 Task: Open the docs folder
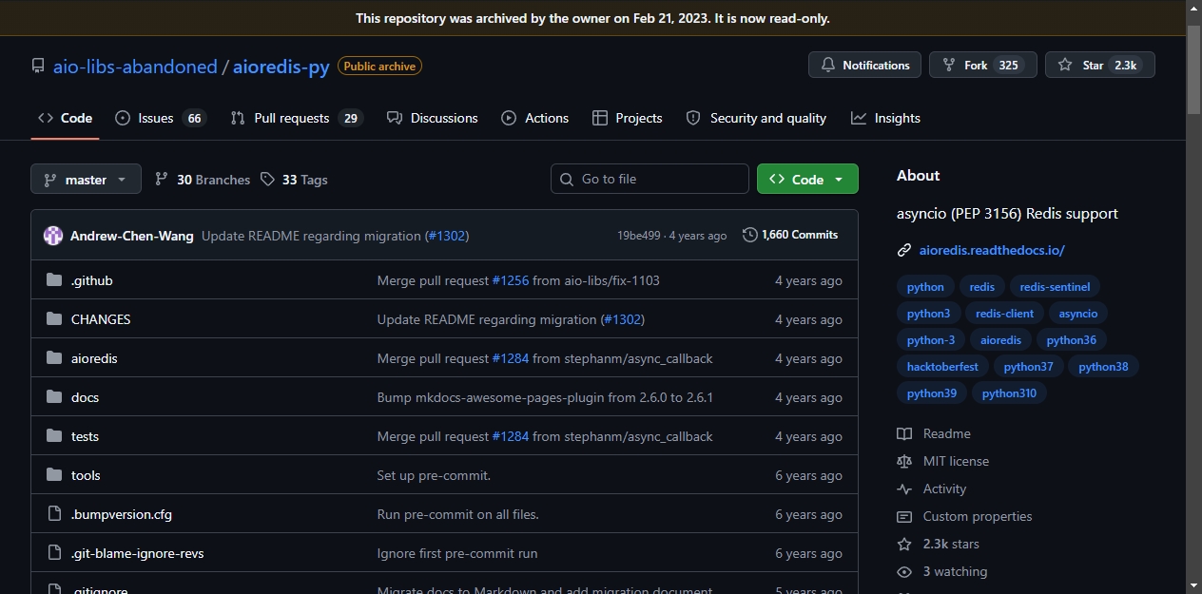click(85, 397)
